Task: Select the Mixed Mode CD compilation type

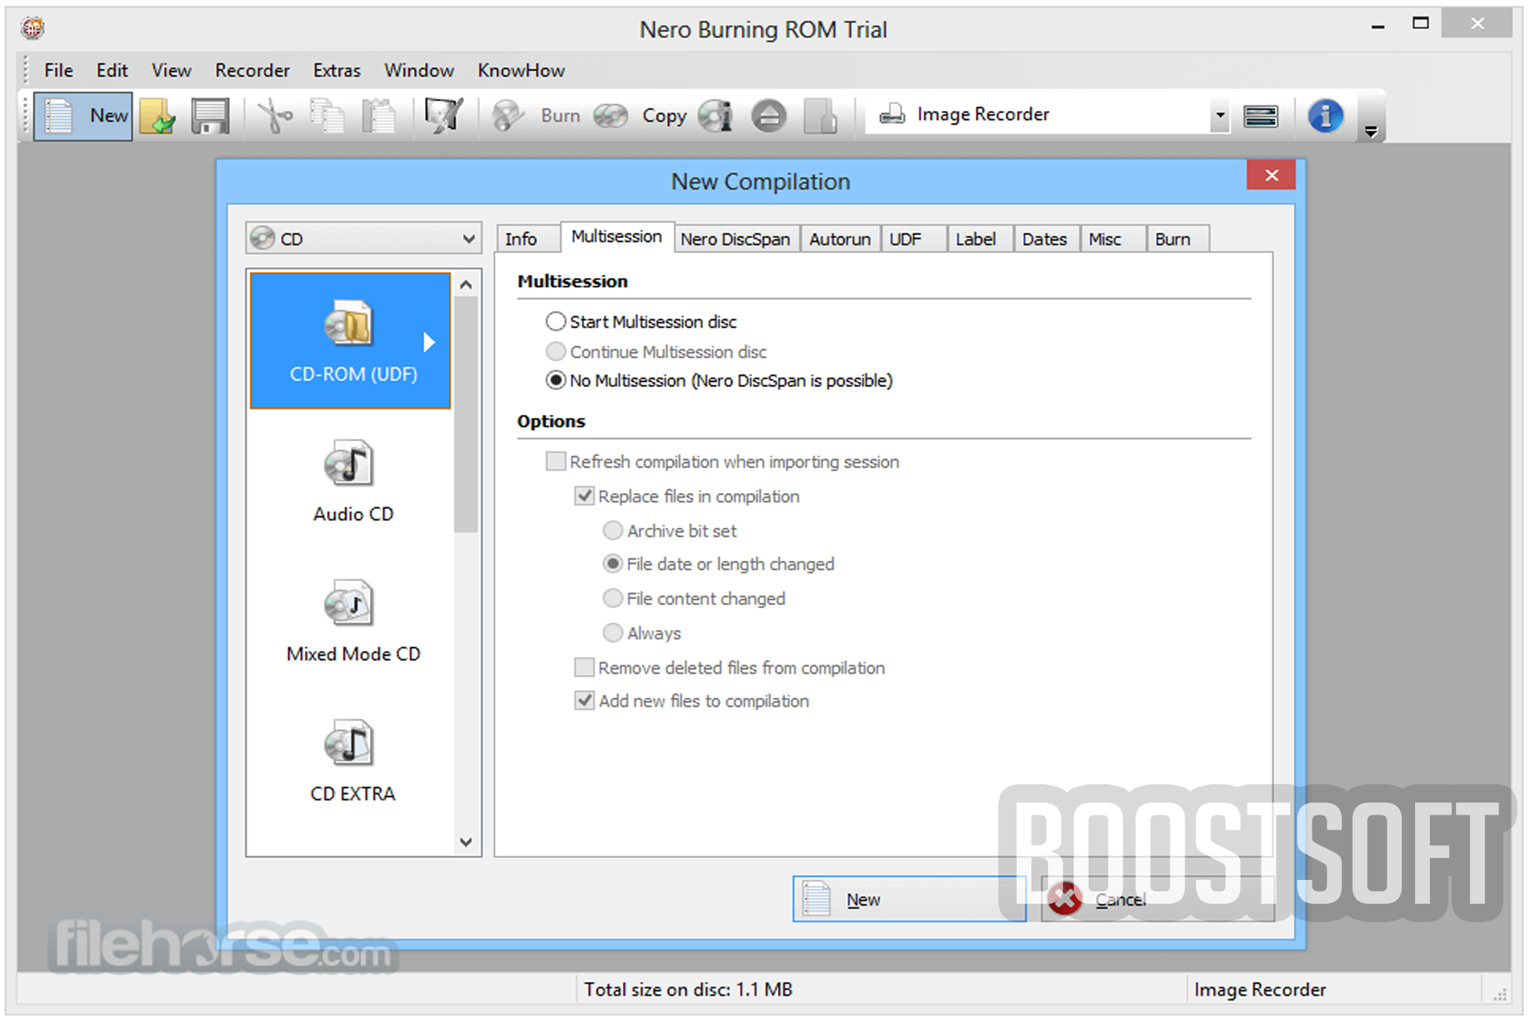Action: [350, 620]
